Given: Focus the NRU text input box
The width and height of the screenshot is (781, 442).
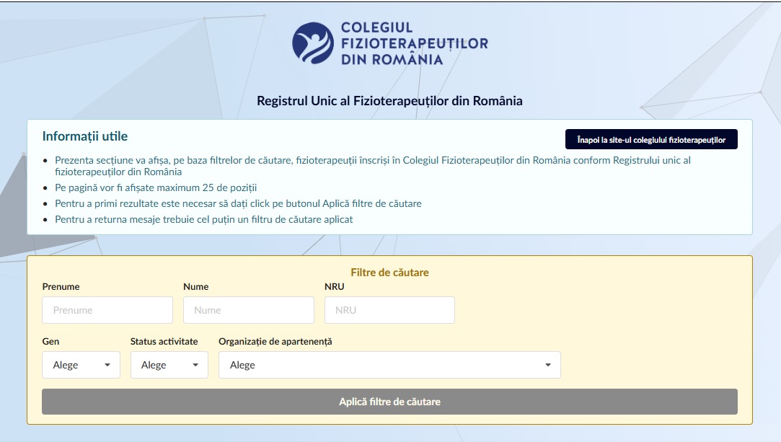Looking at the screenshot, I should 389,310.
